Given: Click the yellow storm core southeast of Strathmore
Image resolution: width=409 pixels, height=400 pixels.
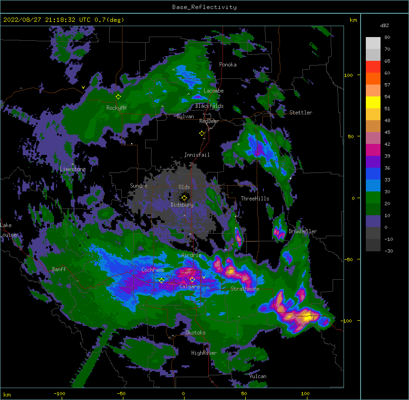Looking at the screenshot, I should tap(308, 317).
